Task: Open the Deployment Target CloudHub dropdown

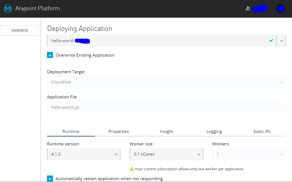Action: click(166, 82)
